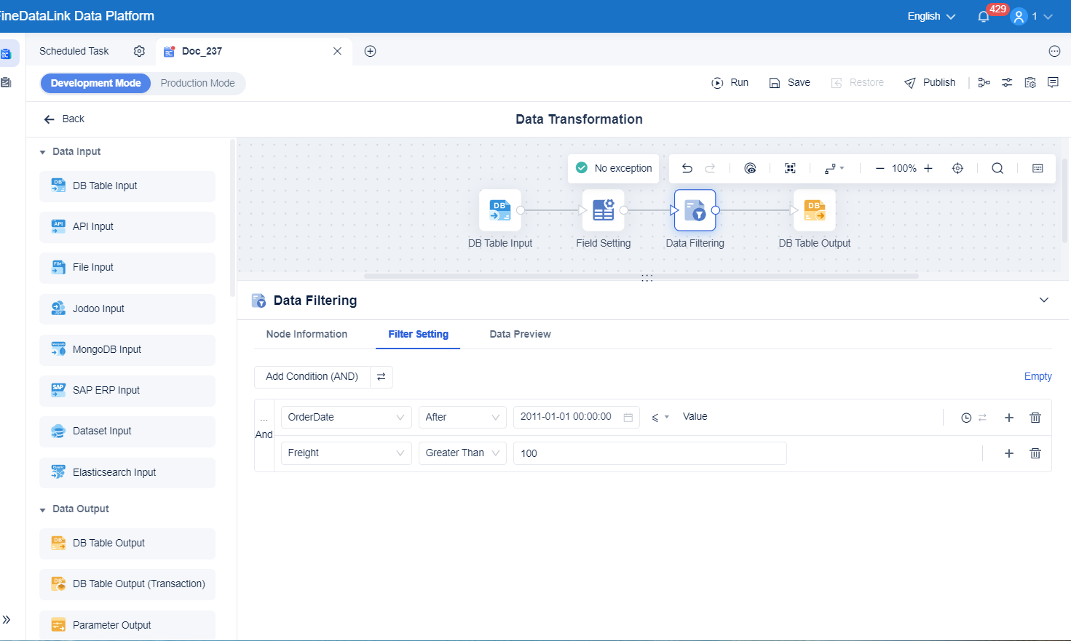Switch to Production Mode
1071x641 pixels.
(x=196, y=83)
